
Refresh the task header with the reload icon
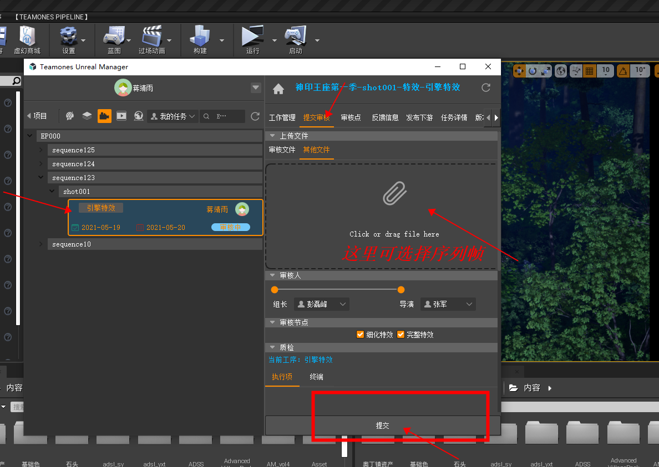click(x=486, y=88)
